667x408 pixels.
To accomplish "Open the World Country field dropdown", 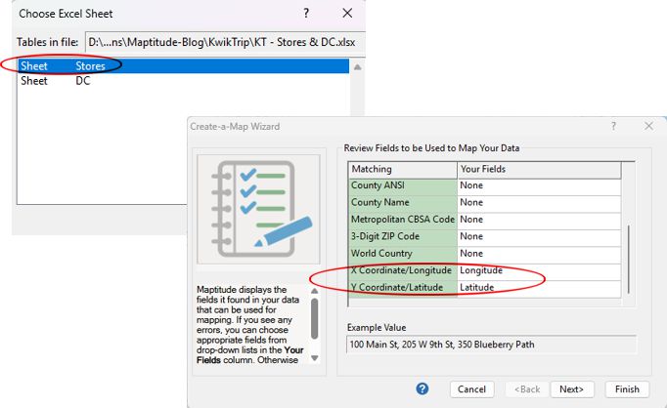I will click(x=538, y=253).
